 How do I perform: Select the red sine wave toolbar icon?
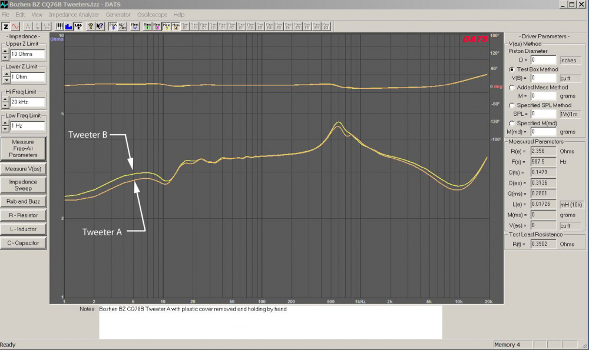coord(15,26)
